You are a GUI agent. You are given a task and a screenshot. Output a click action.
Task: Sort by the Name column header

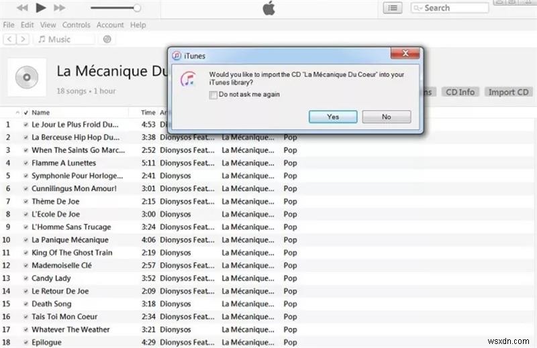(41, 113)
